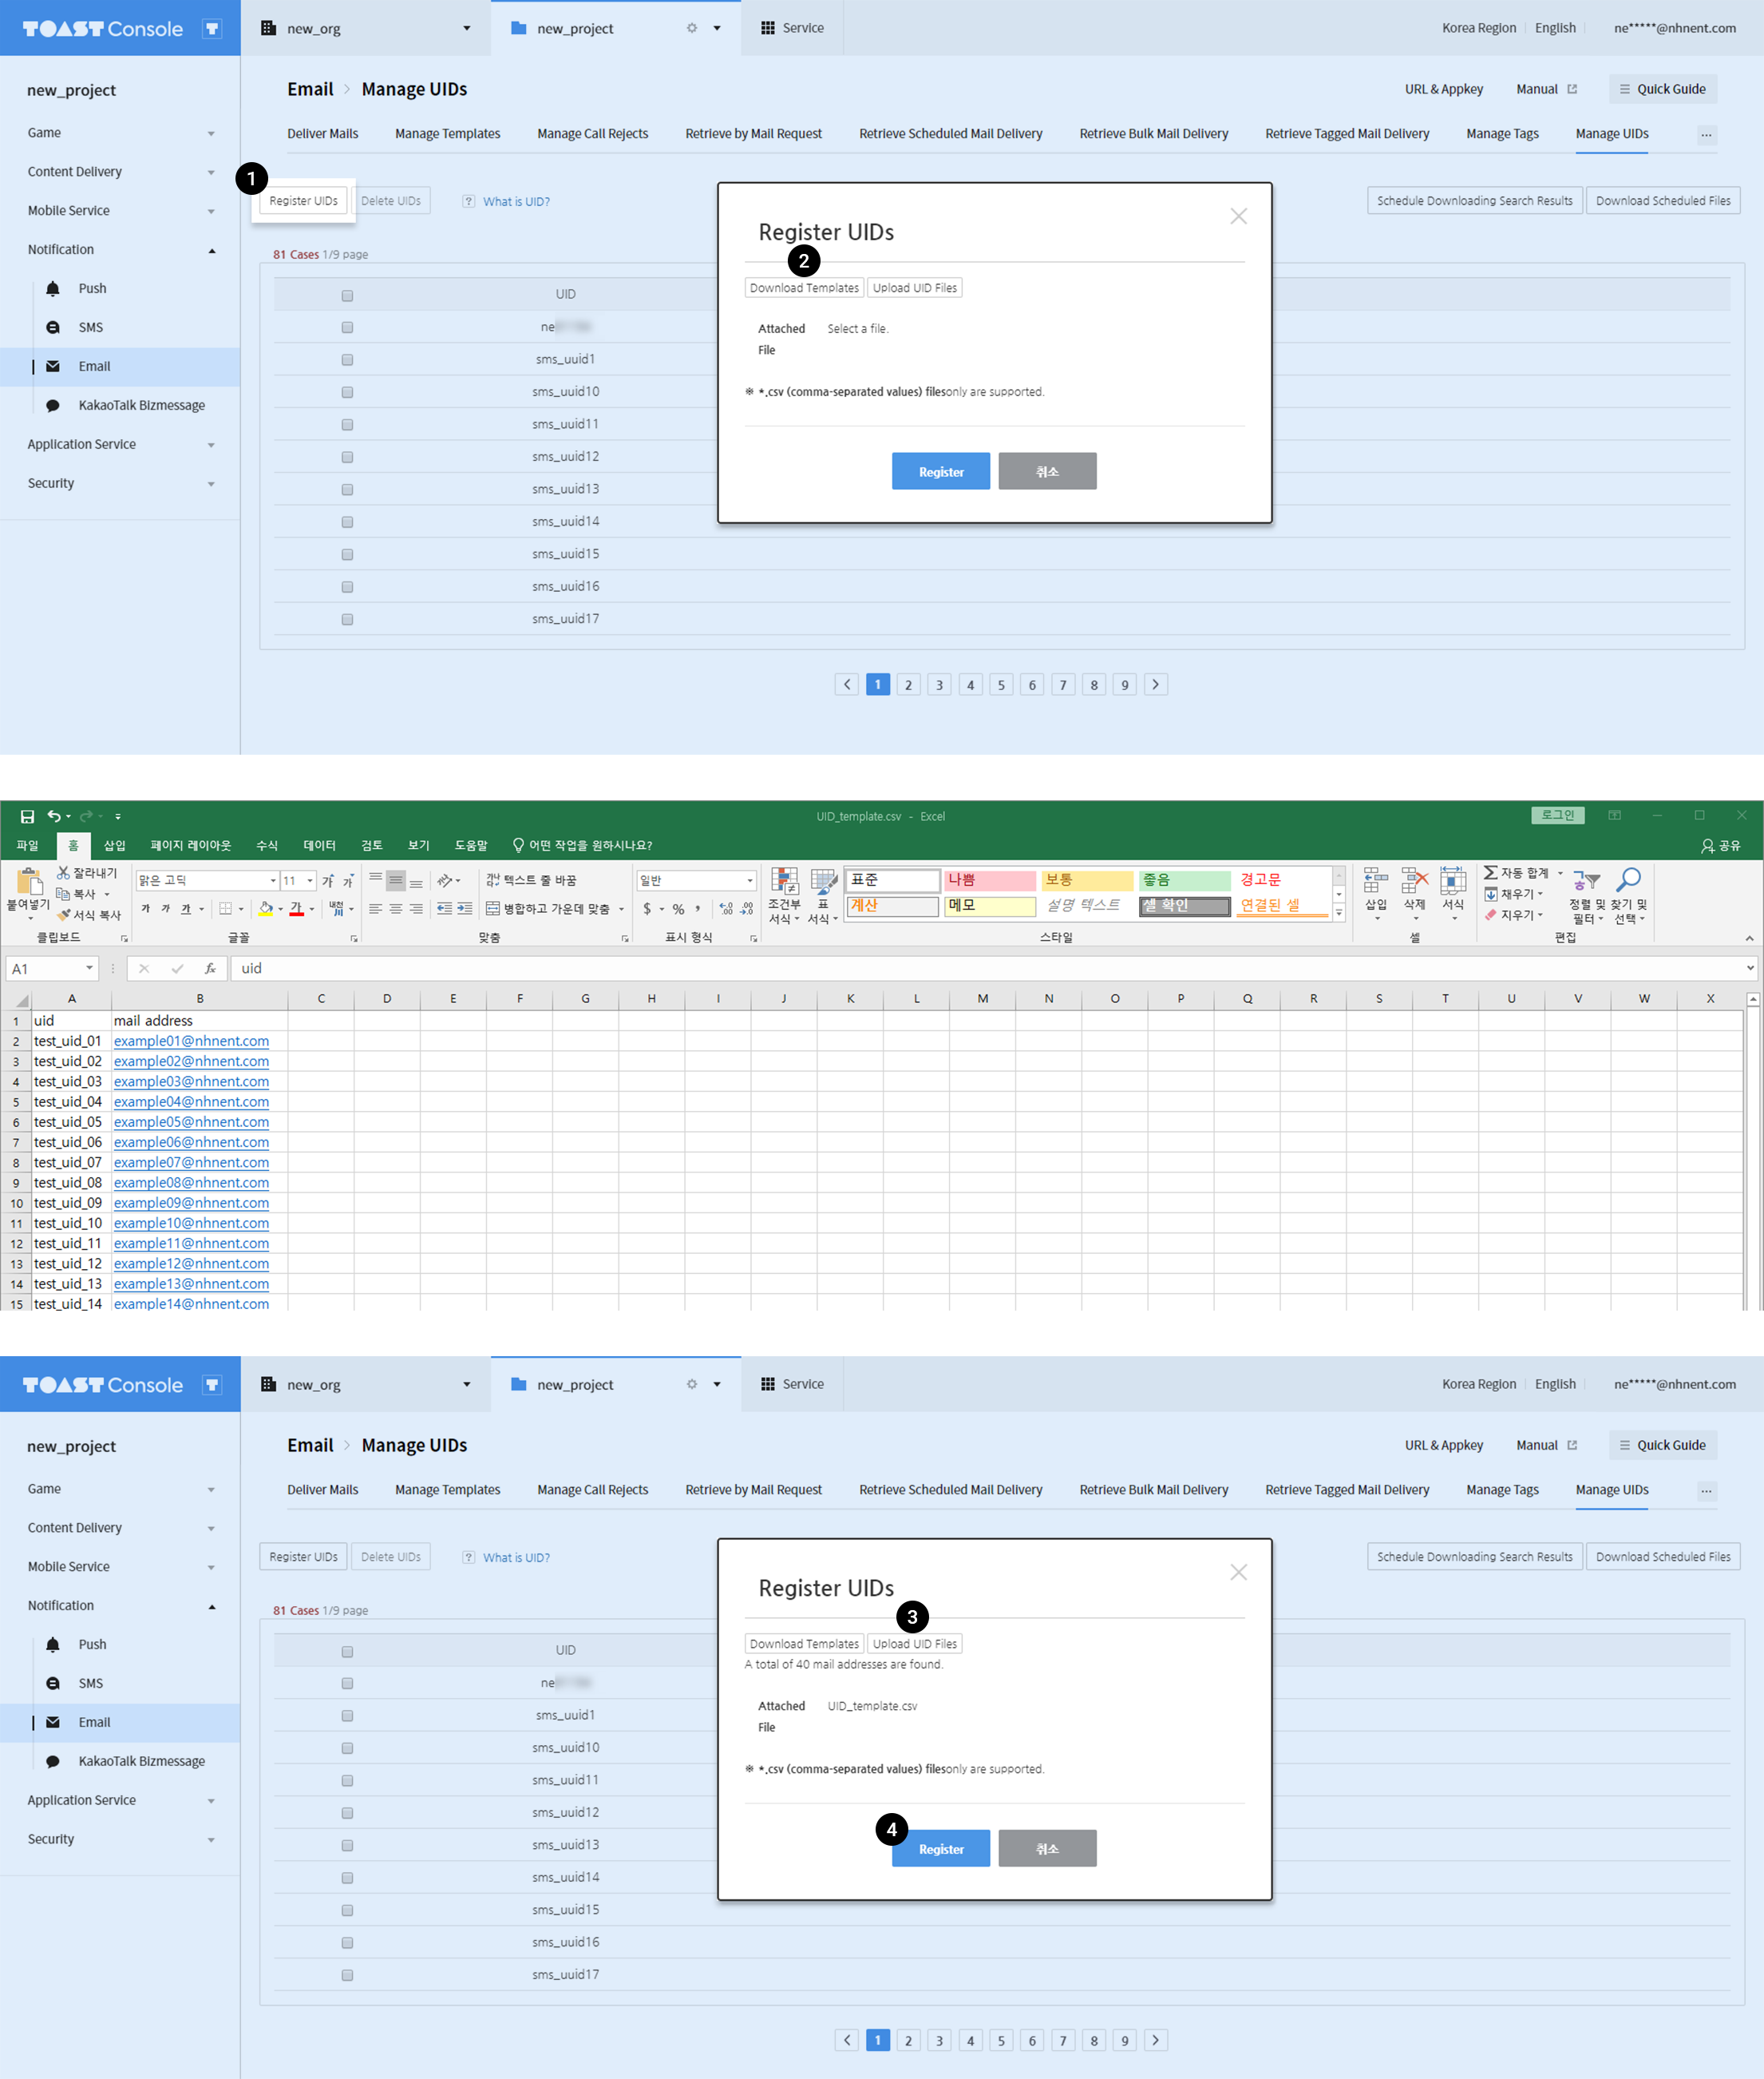Screen dimensions: 1764x2079
Task: Click the Paste (붙여넣기) clipboard icon
Action: [28, 883]
